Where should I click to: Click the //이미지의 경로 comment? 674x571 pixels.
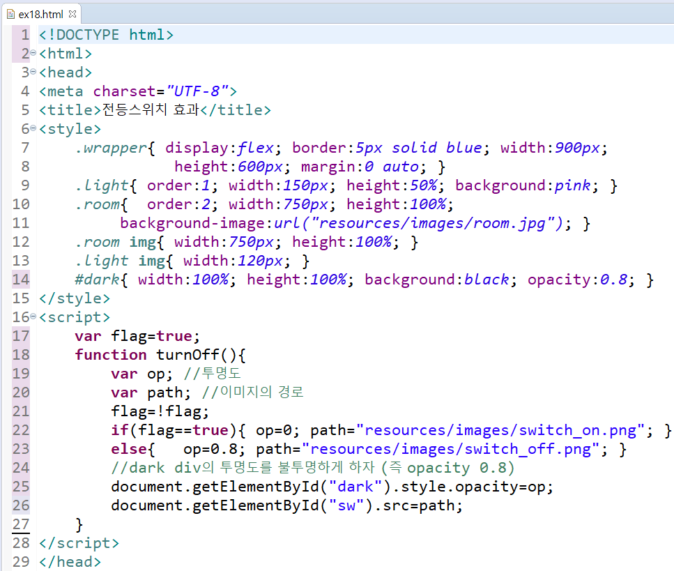[x=253, y=392]
